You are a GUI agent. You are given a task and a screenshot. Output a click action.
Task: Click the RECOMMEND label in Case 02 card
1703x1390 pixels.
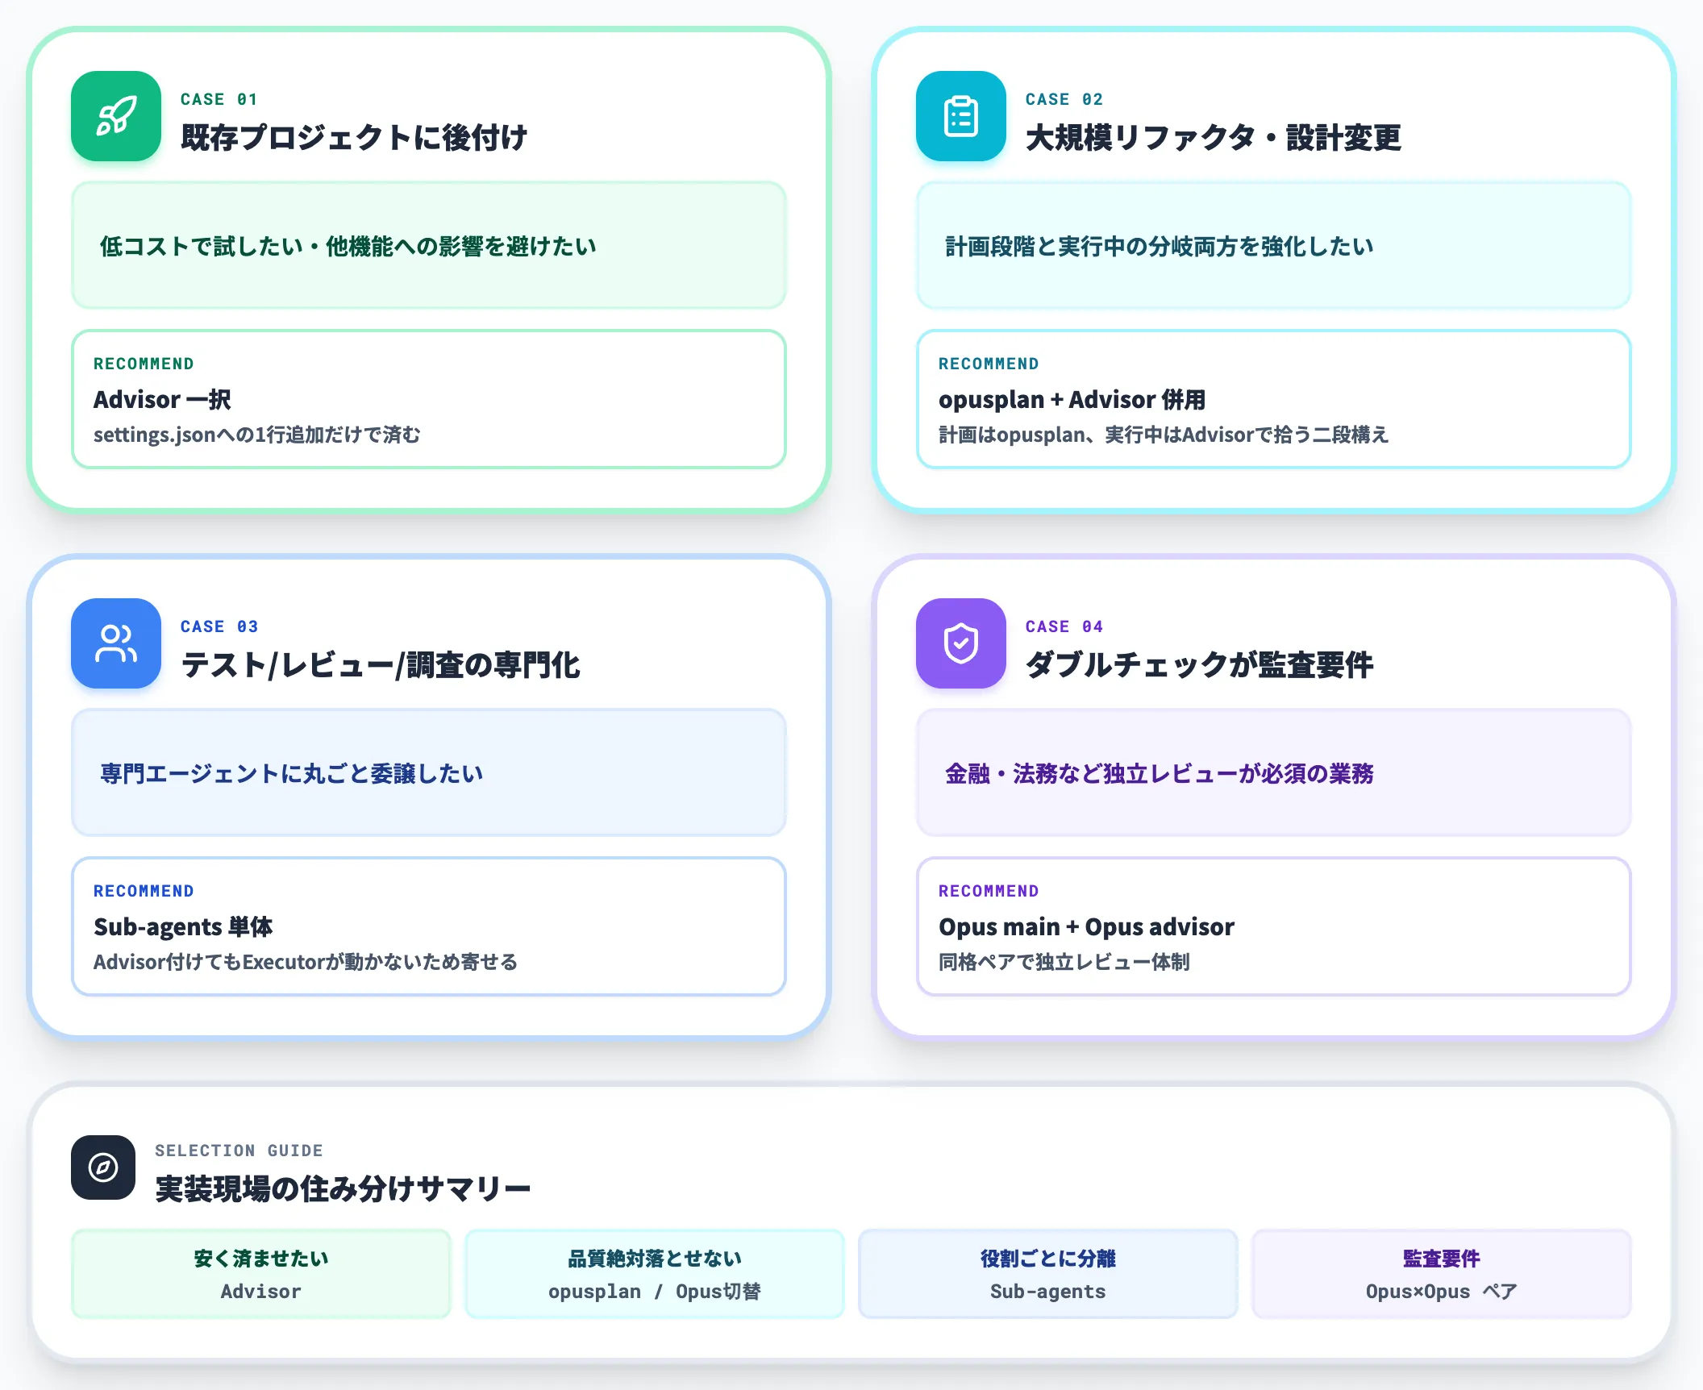pyautogui.click(x=989, y=364)
